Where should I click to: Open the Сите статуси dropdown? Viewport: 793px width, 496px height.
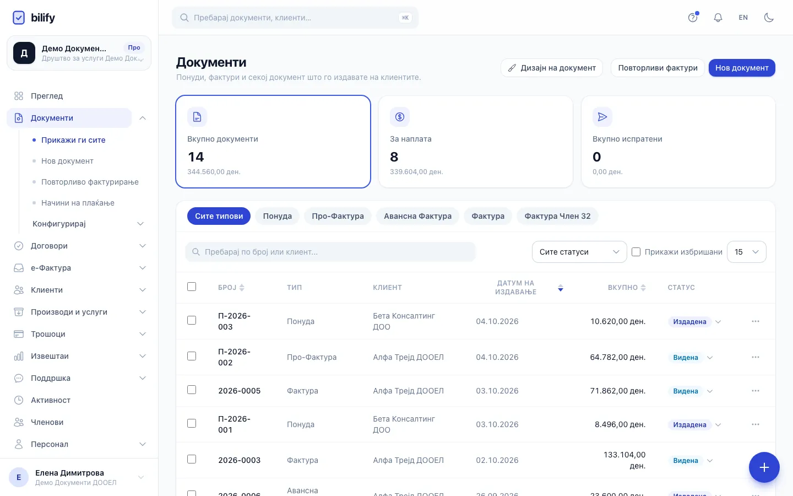579,252
